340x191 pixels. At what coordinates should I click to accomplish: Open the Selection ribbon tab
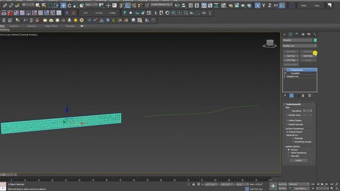coord(32,26)
